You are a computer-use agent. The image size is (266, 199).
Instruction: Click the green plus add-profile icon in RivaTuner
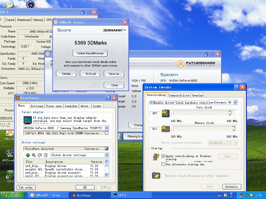coord(28,155)
